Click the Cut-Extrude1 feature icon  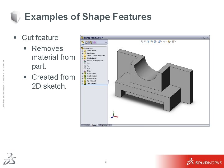pyautogui.click(x=85, y=81)
